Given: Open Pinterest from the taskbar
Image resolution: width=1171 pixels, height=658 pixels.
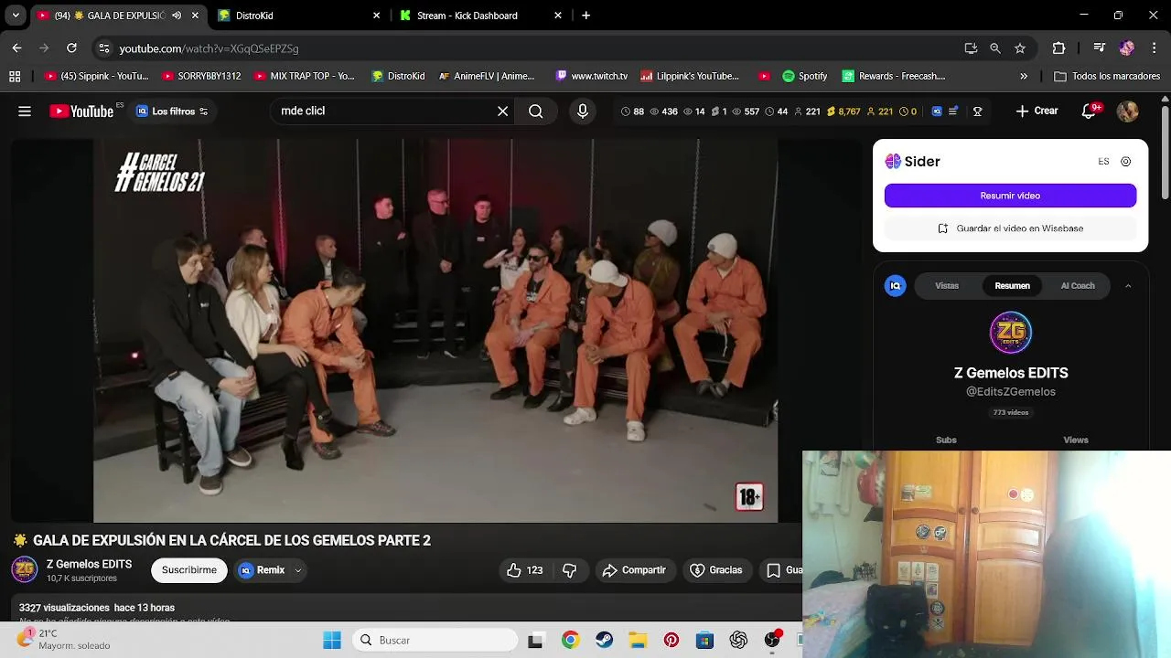Looking at the screenshot, I should [x=671, y=641].
